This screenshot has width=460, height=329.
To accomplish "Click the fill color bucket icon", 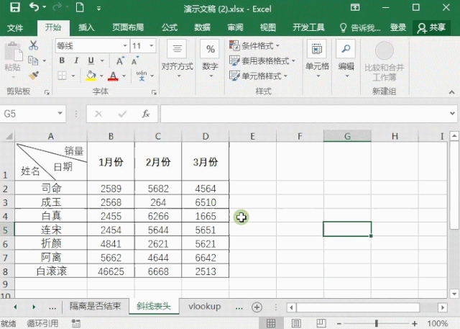I will coord(91,76).
